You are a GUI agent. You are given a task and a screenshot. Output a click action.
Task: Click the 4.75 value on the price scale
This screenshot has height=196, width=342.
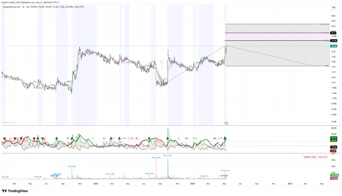[333, 67]
